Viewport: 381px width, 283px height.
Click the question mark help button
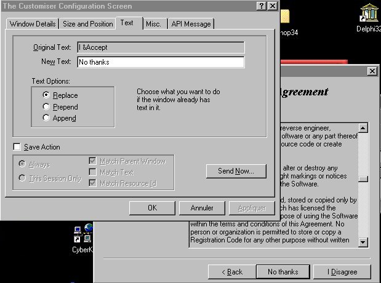pos(261,6)
